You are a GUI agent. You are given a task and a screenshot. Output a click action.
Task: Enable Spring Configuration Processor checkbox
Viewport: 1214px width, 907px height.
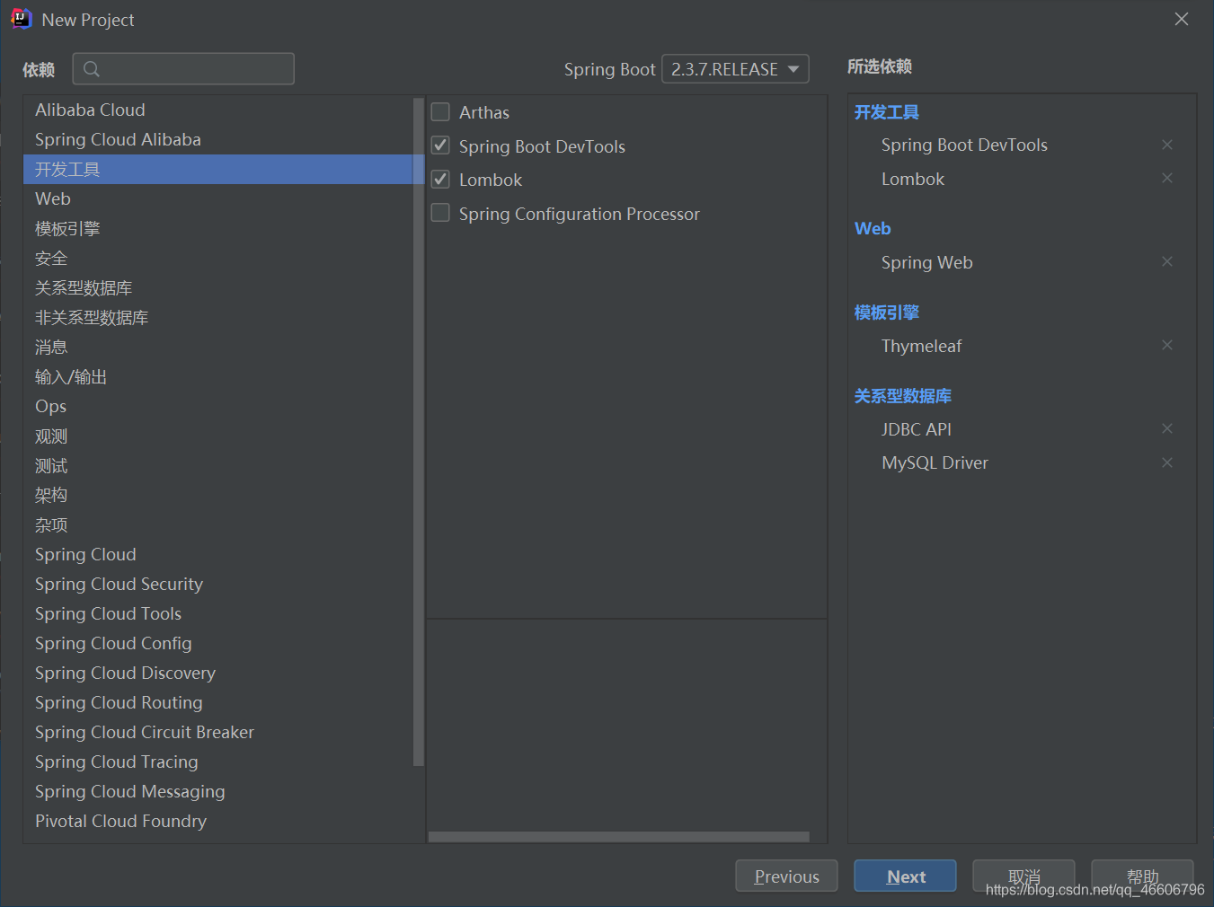(440, 213)
